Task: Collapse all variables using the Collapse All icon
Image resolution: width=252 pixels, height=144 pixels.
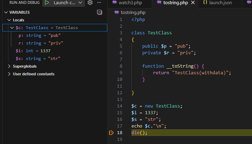Action: (x=99, y=12)
